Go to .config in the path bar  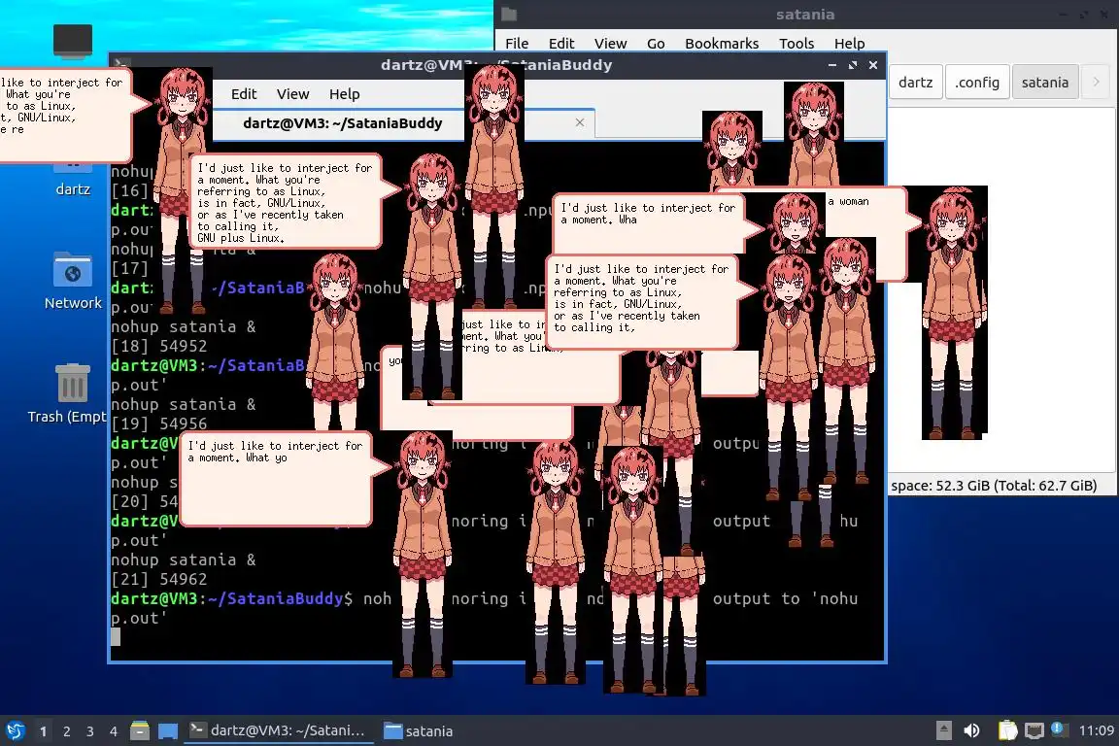977,83
